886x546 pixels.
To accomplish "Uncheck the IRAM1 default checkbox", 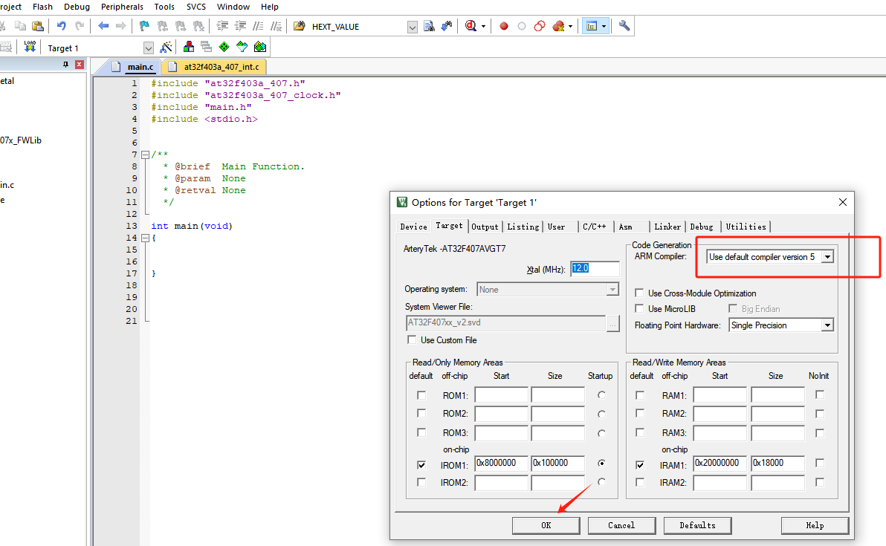I will 640,465.
